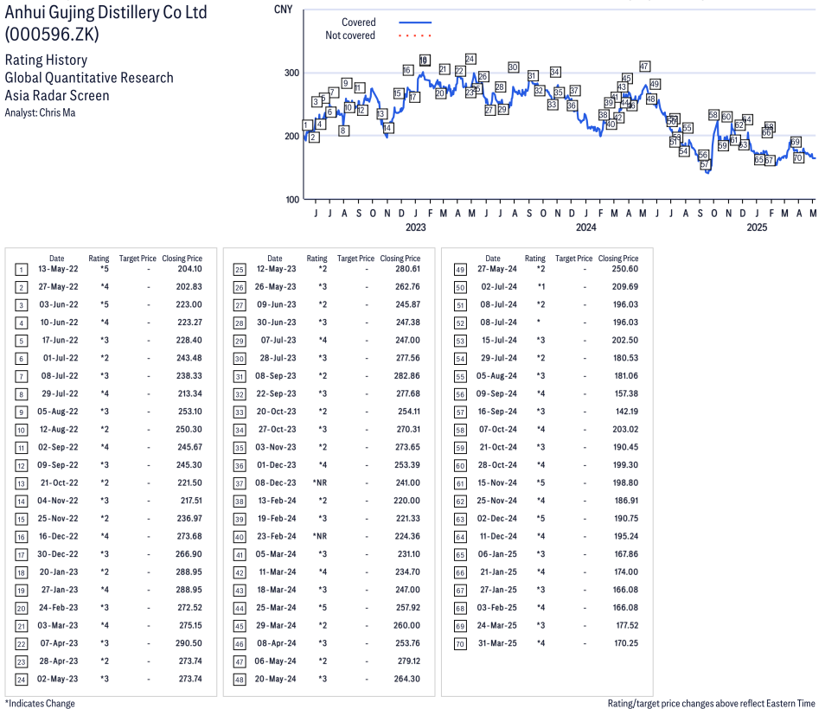Click the CNY axis unit label
825x709 pixels.
click(x=283, y=10)
